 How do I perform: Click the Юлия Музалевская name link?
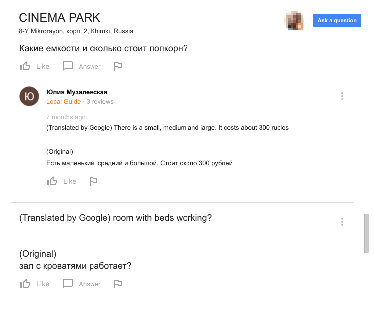coord(77,92)
